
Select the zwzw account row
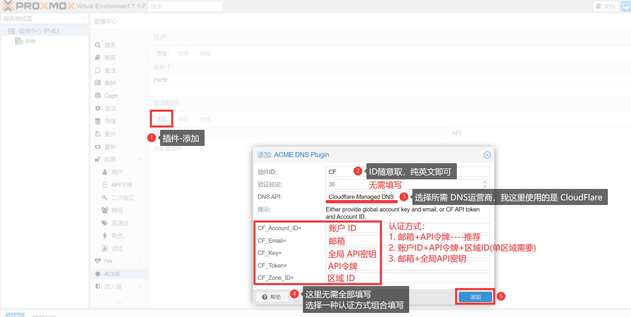(x=390, y=80)
